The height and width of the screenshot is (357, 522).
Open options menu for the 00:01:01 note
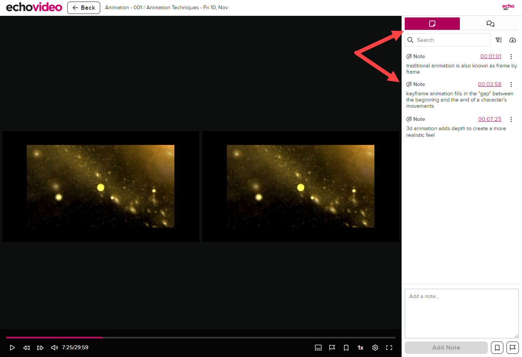pyautogui.click(x=511, y=57)
